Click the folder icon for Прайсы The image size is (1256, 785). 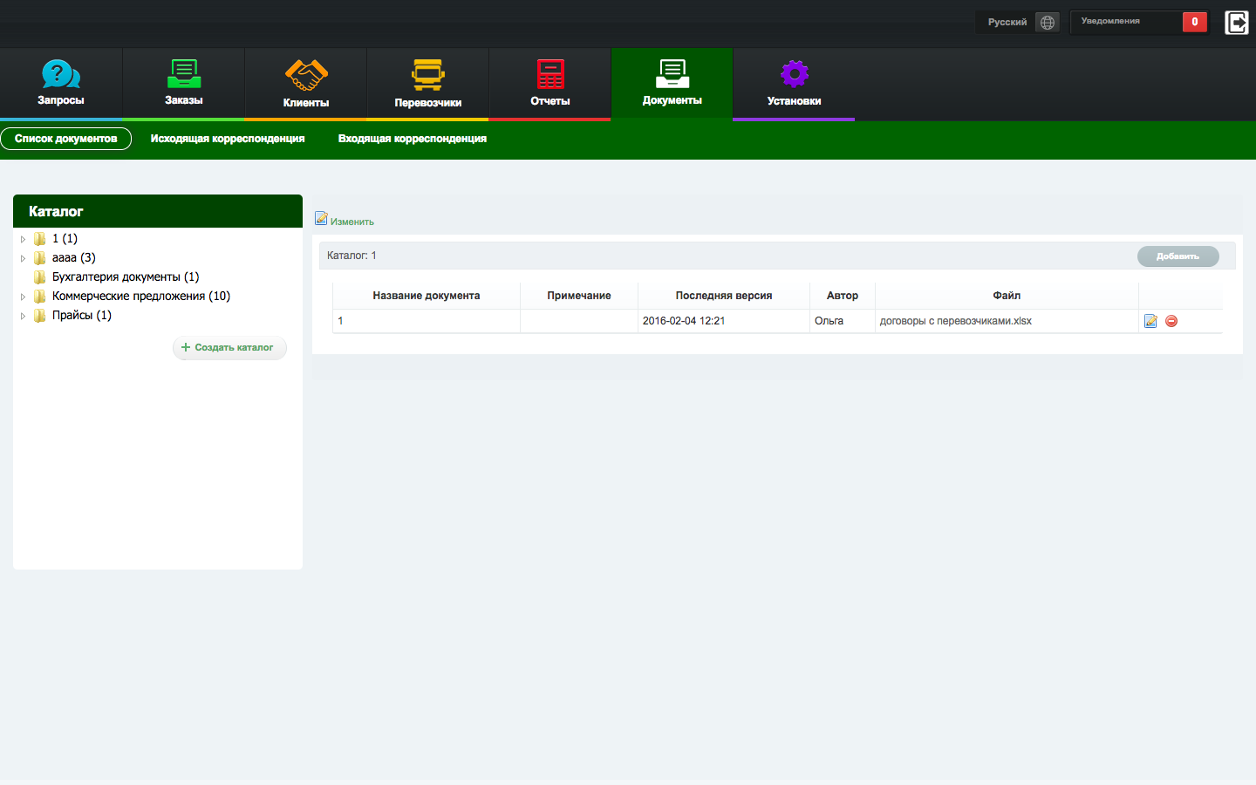(40, 316)
